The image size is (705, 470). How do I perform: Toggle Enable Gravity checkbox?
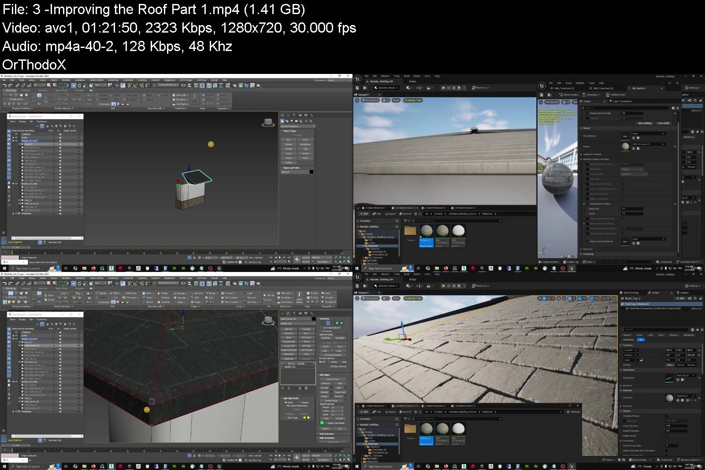(x=666, y=436)
